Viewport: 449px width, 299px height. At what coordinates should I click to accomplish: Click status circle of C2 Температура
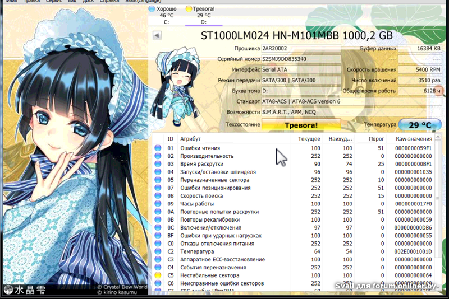pyautogui.click(x=158, y=251)
